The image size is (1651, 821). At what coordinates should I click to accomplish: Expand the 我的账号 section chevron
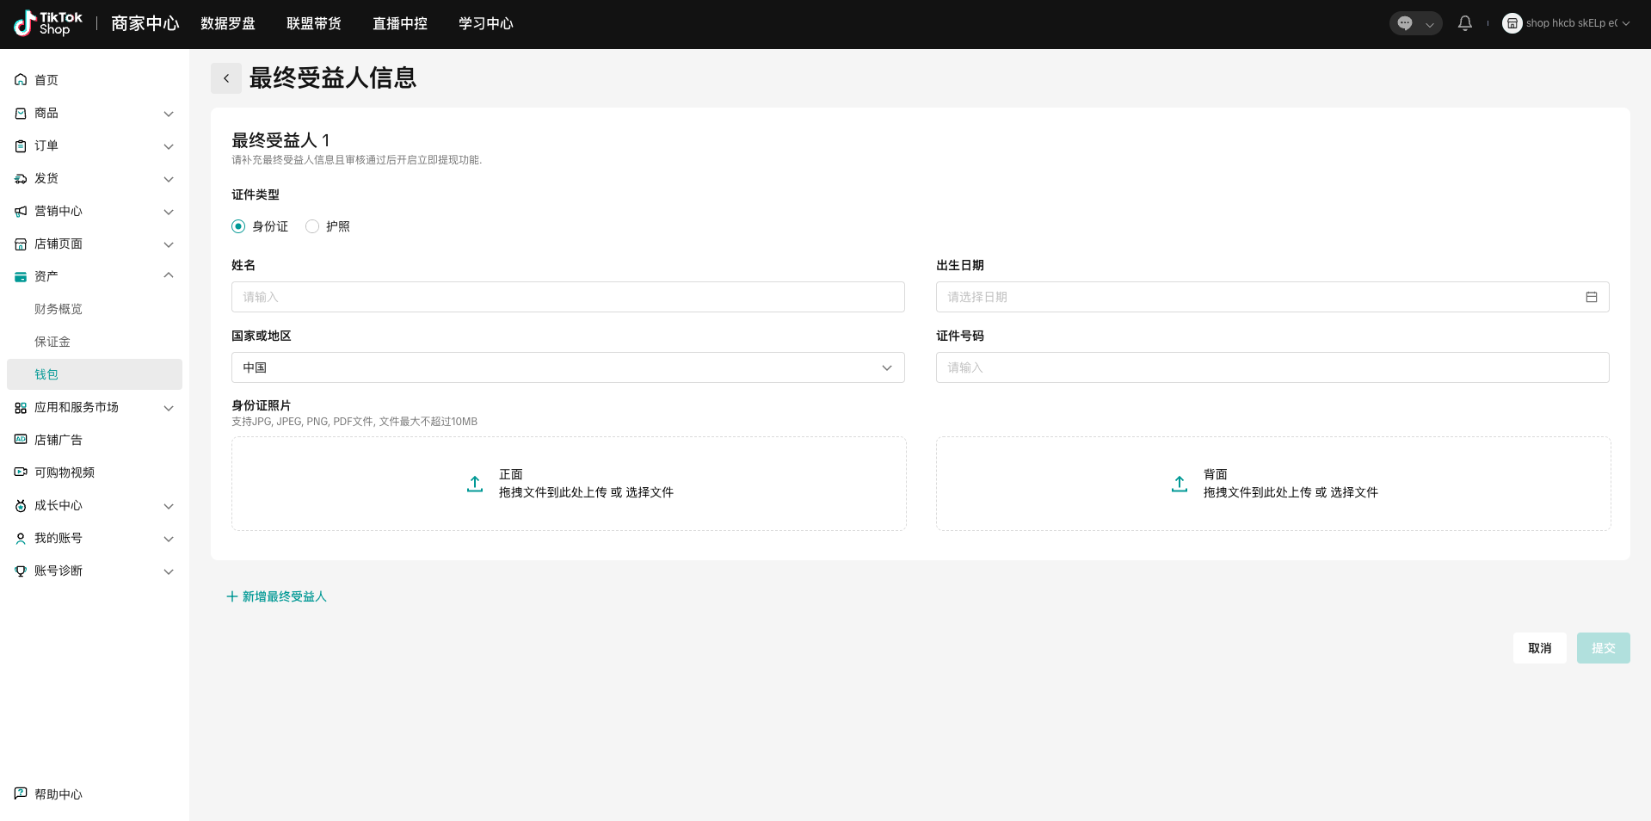(169, 539)
